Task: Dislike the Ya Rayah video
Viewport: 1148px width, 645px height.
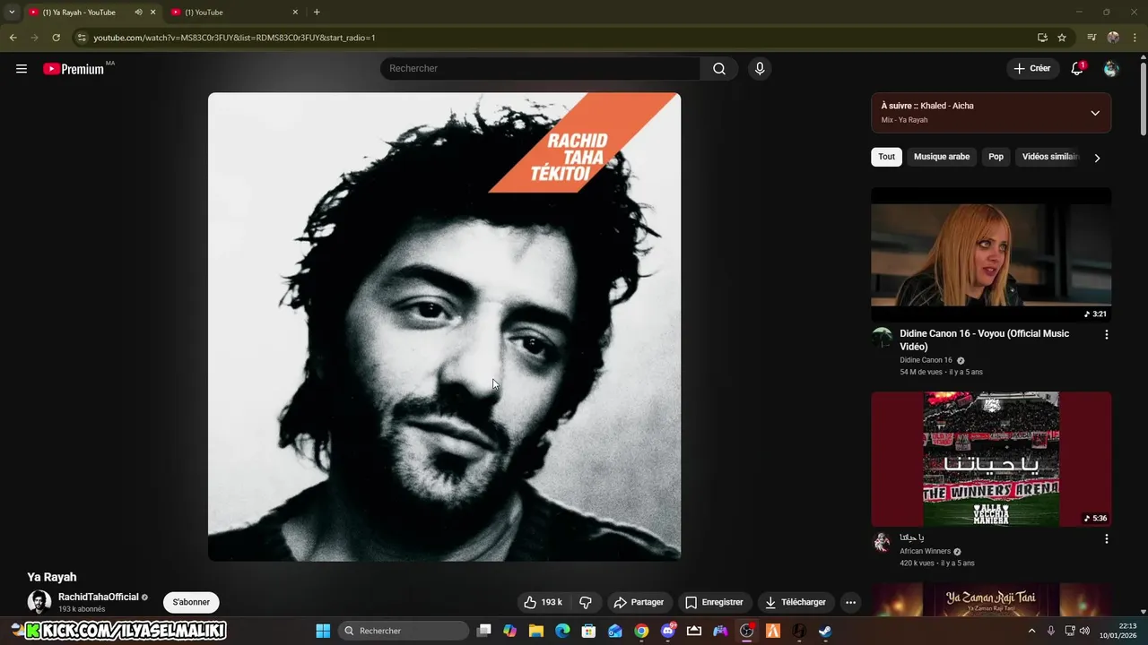Action: coord(586,603)
